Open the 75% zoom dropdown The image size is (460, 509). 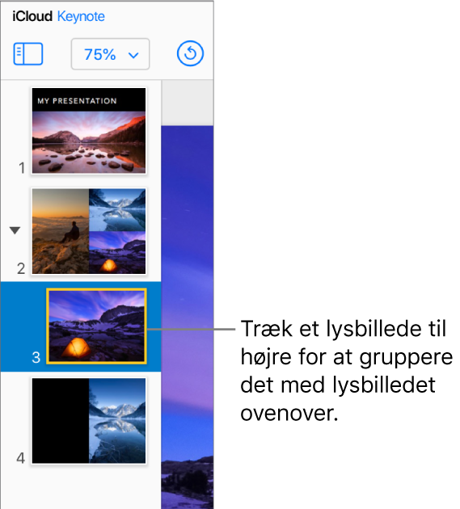pos(111,54)
